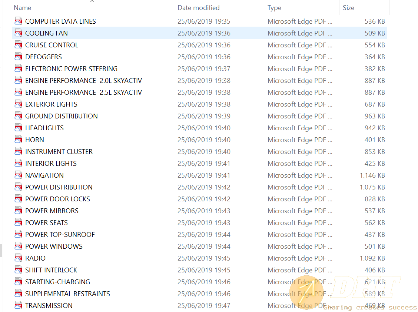Click the PDF icon beside COMPUTER DATA LINES

[x=18, y=21]
